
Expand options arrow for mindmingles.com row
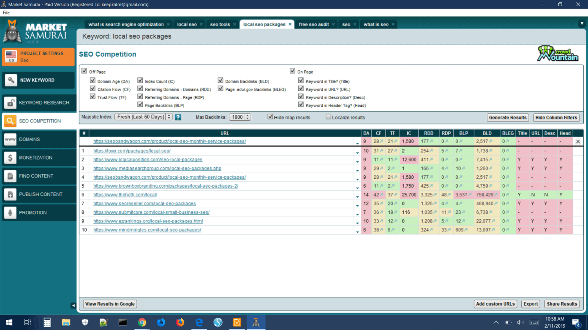pos(358,231)
